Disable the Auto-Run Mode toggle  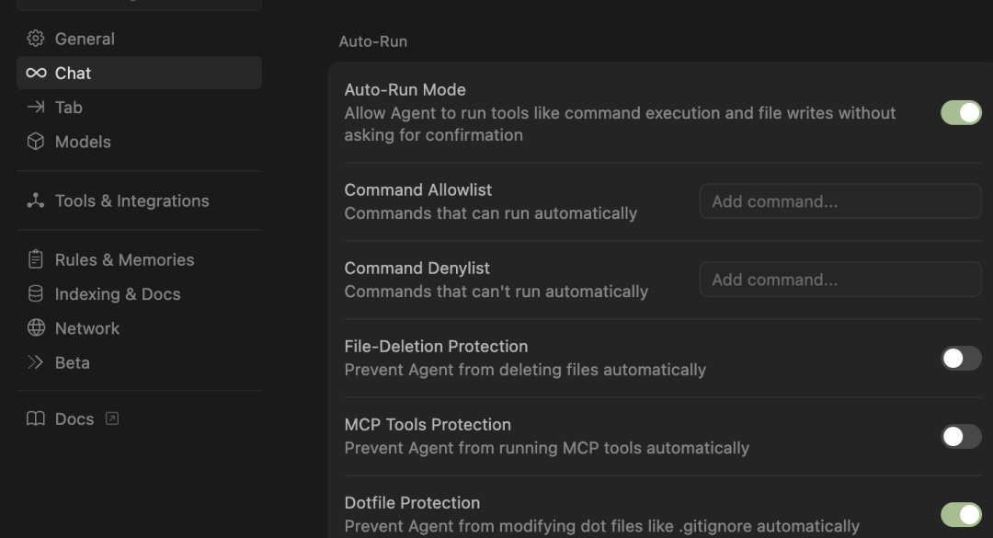click(x=961, y=113)
